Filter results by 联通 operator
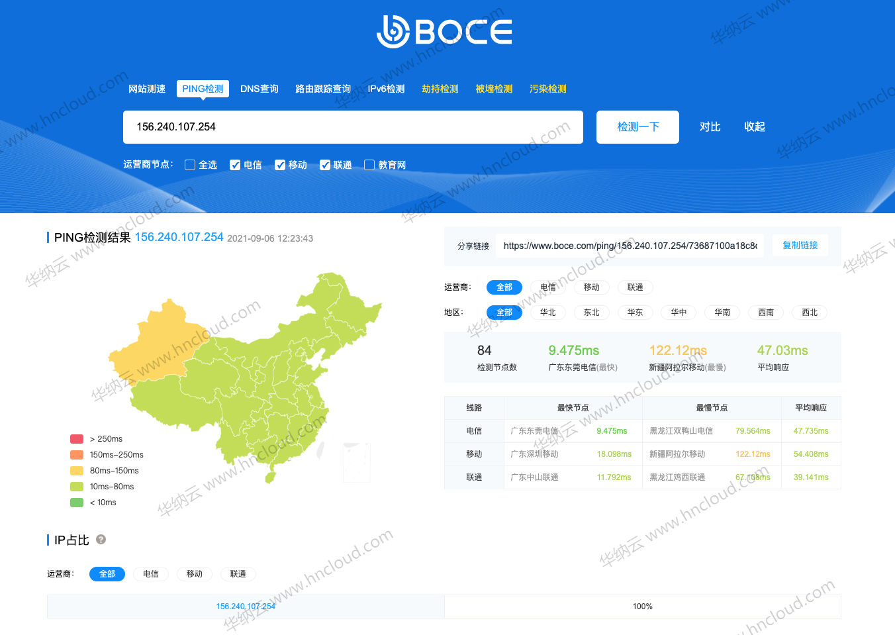 (x=636, y=287)
